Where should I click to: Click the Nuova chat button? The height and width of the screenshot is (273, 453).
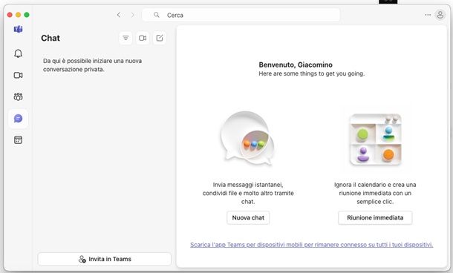tap(248, 217)
